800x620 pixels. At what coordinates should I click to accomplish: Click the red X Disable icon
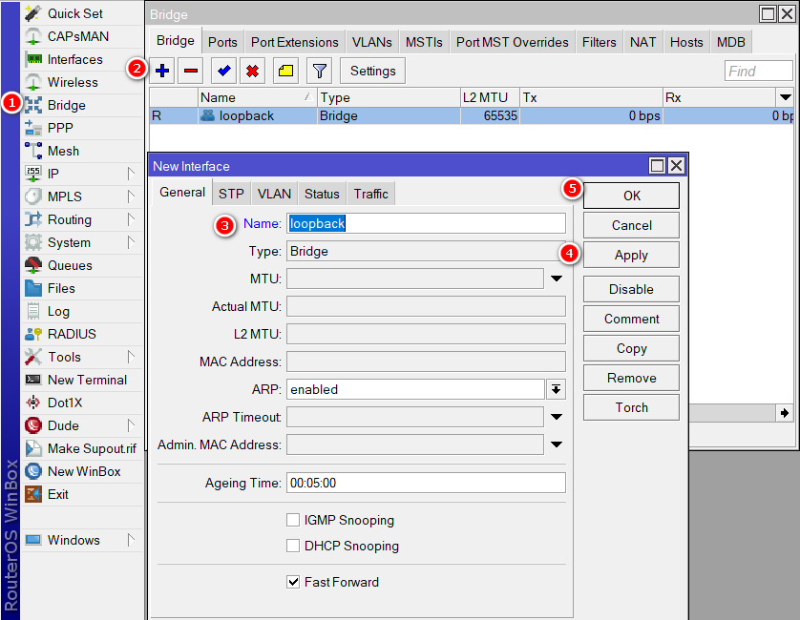coord(252,71)
